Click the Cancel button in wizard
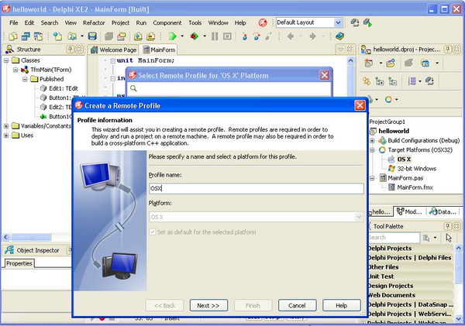This screenshot has height=326, width=465. tap(297, 306)
